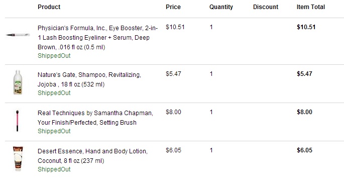Click the Item Total column header
Screen dimensions: 344x184
311,7
